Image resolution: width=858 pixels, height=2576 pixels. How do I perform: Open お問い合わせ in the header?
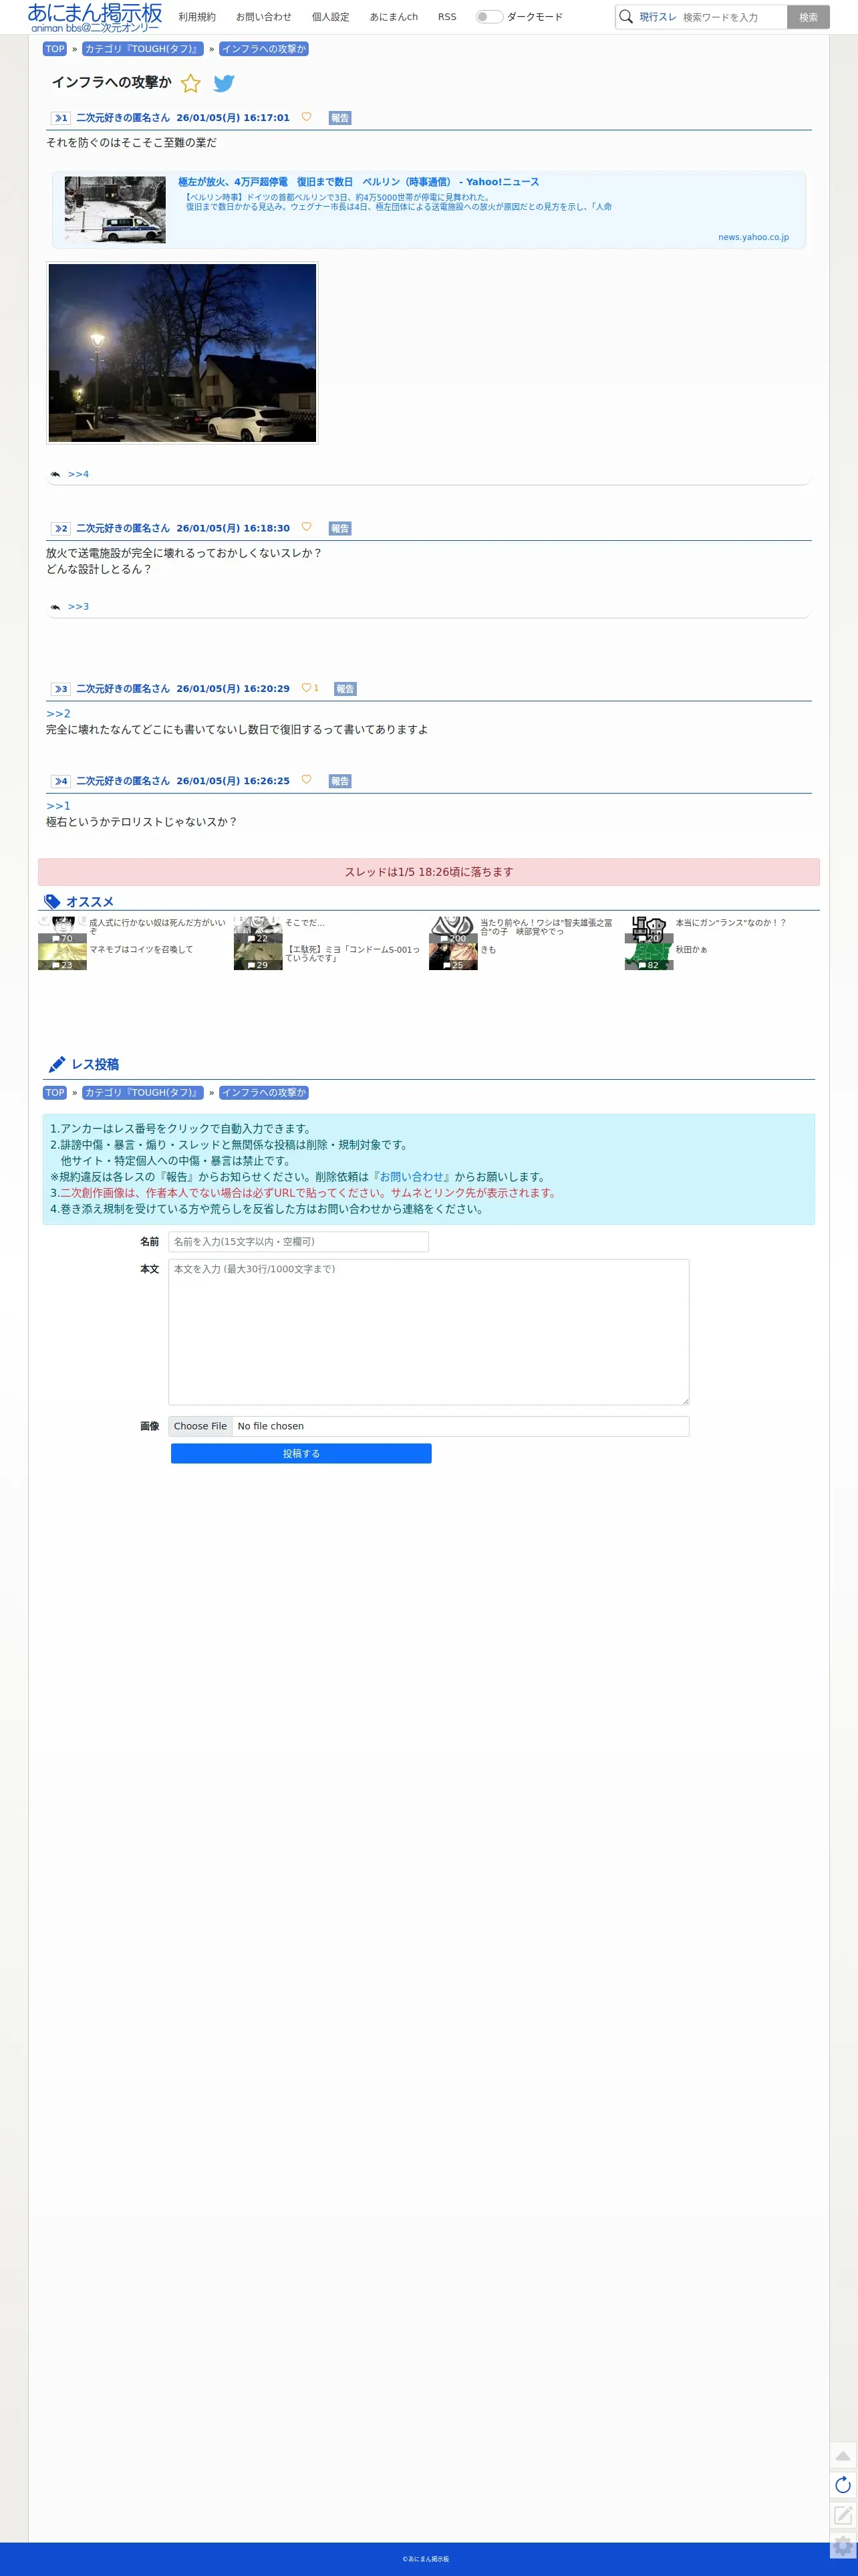(x=264, y=17)
